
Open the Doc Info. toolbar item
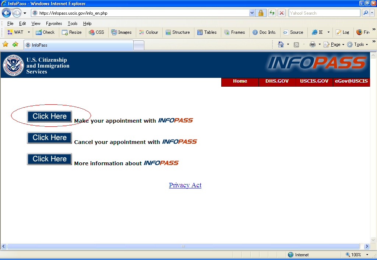tap(264, 32)
